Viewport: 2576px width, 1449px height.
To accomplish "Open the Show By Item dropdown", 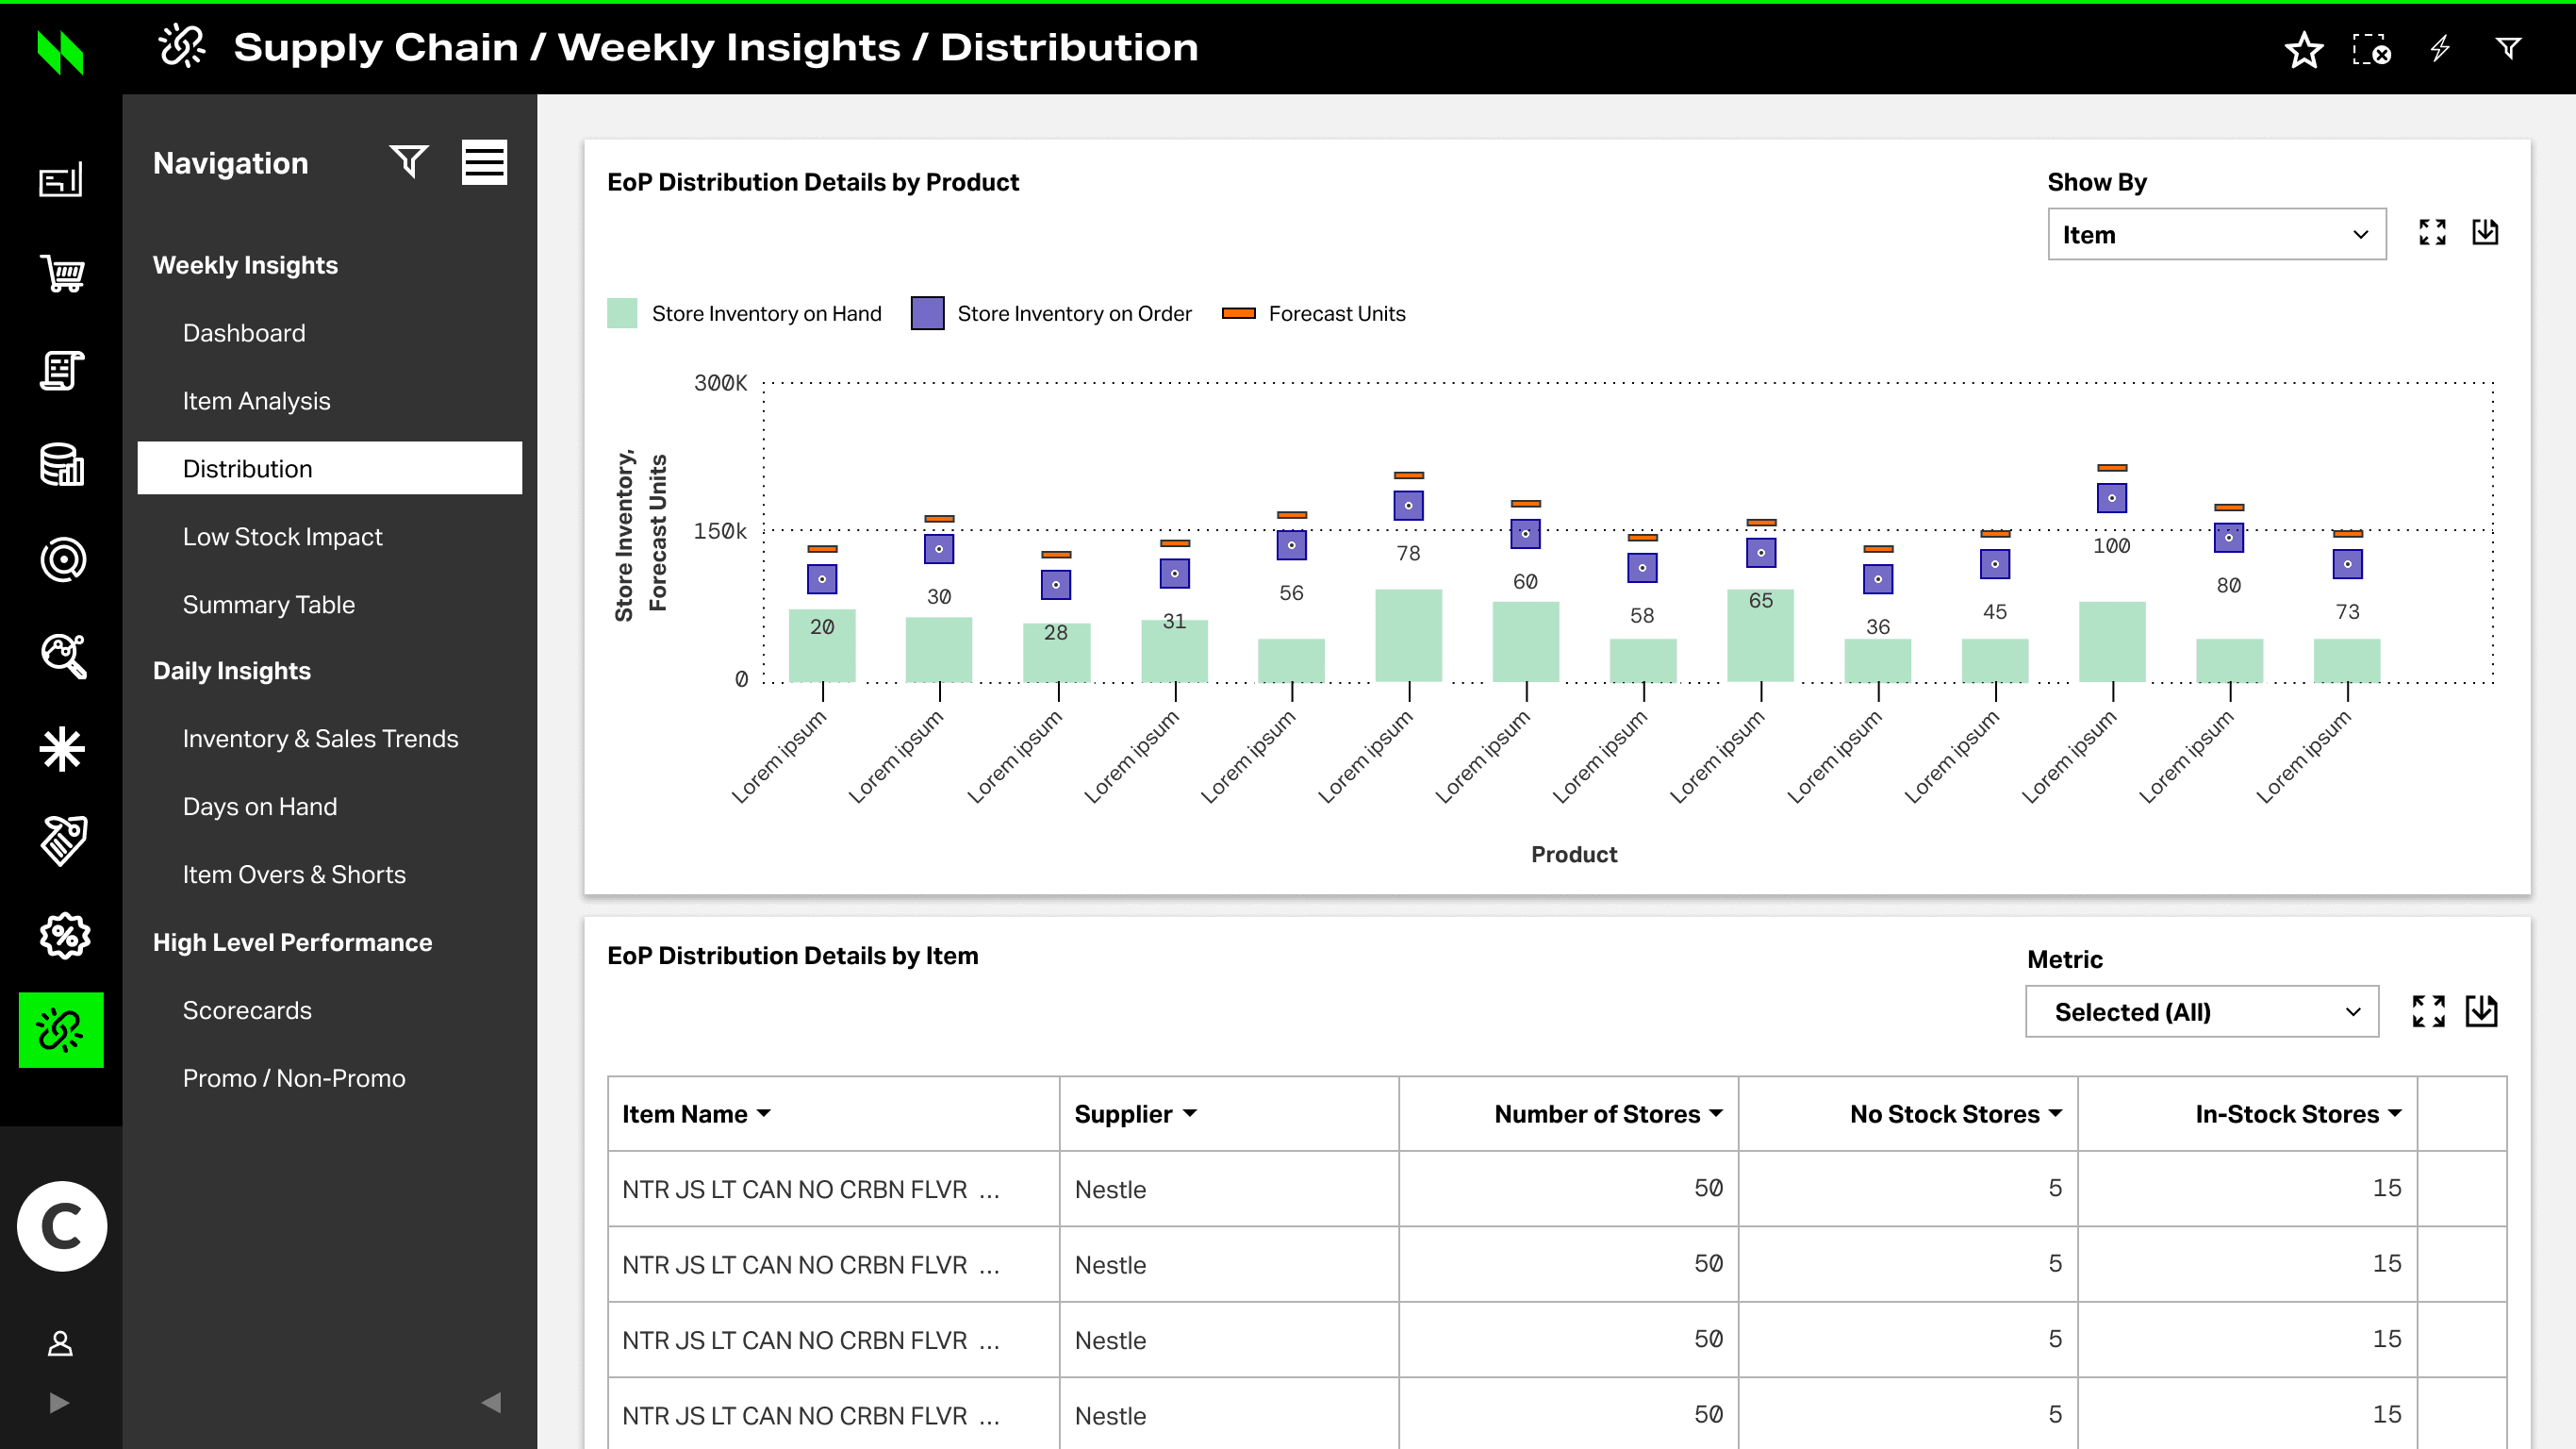I will click(2216, 234).
